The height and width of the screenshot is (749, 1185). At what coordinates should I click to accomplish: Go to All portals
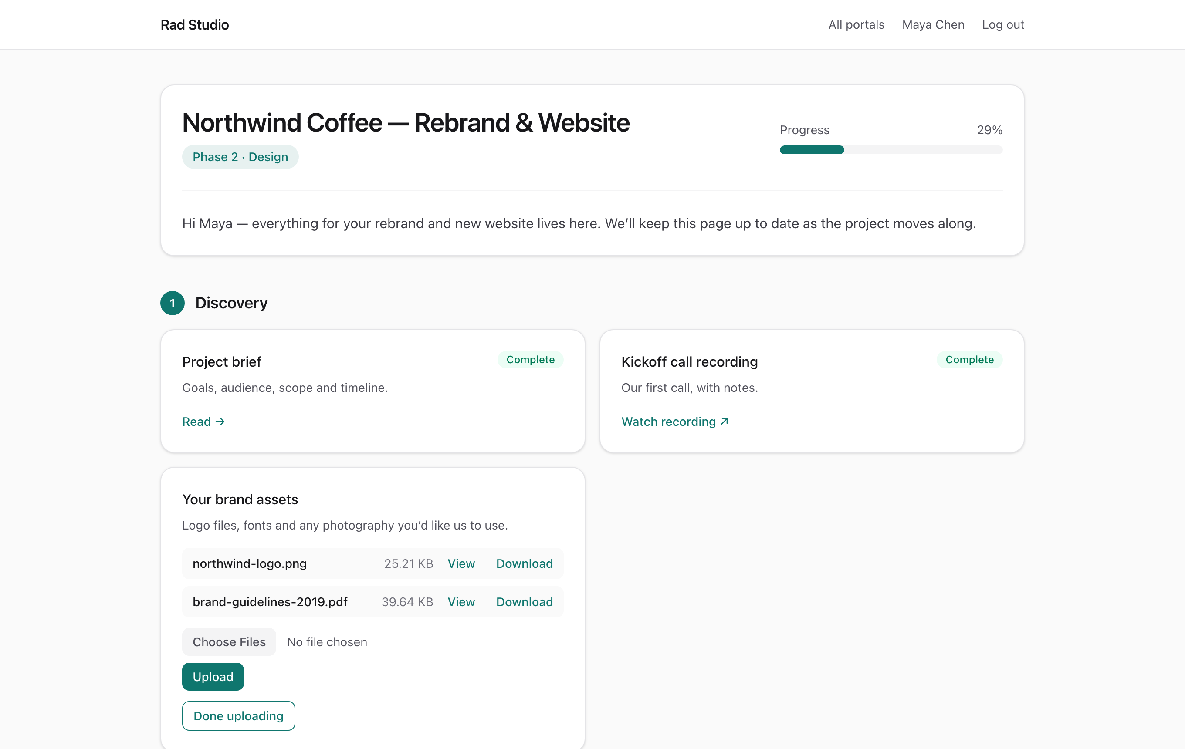point(856,24)
